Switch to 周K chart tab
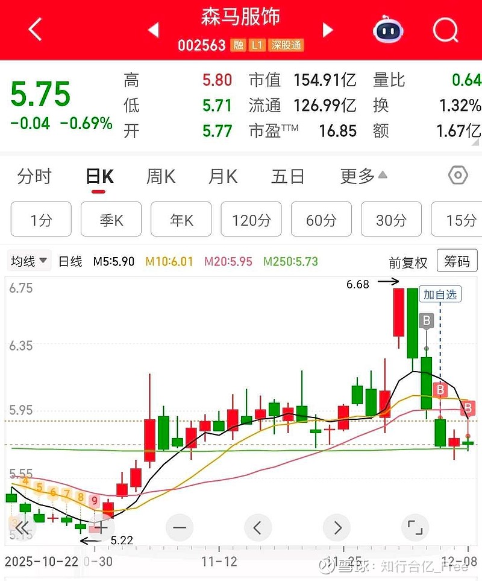Image resolution: width=482 pixels, height=581 pixels. 161,176
